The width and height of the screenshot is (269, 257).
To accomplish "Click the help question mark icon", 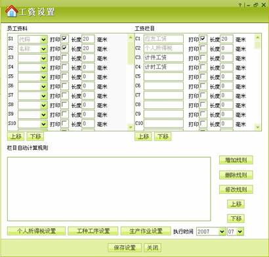I will click(x=240, y=5).
